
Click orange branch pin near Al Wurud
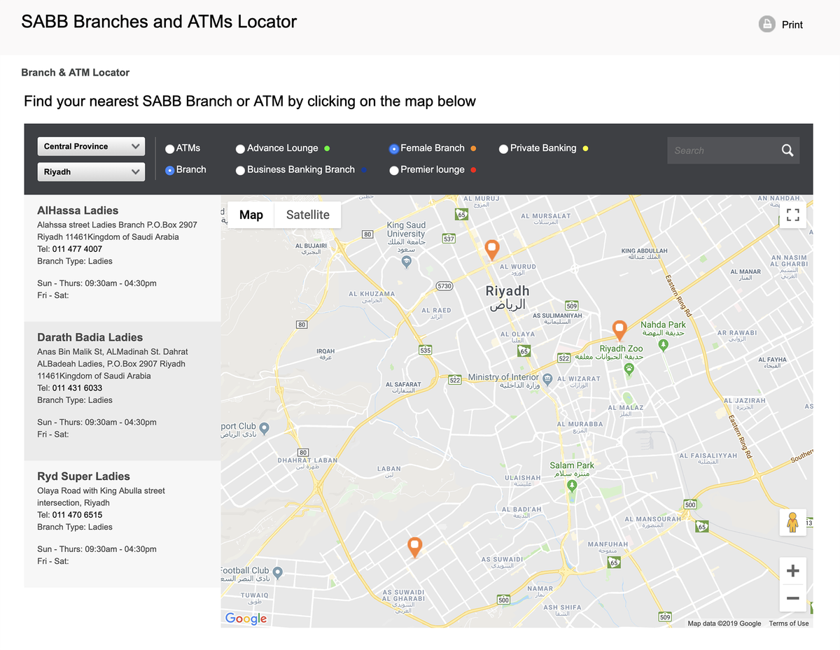pyautogui.click(x=492, y=249)
